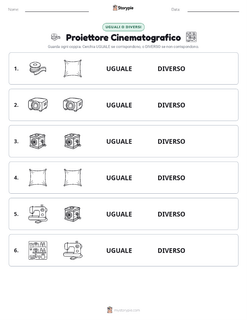Select UGUALE for row 3
The width and height of the screenshot is (247, 320).
[x=119, y=141]
